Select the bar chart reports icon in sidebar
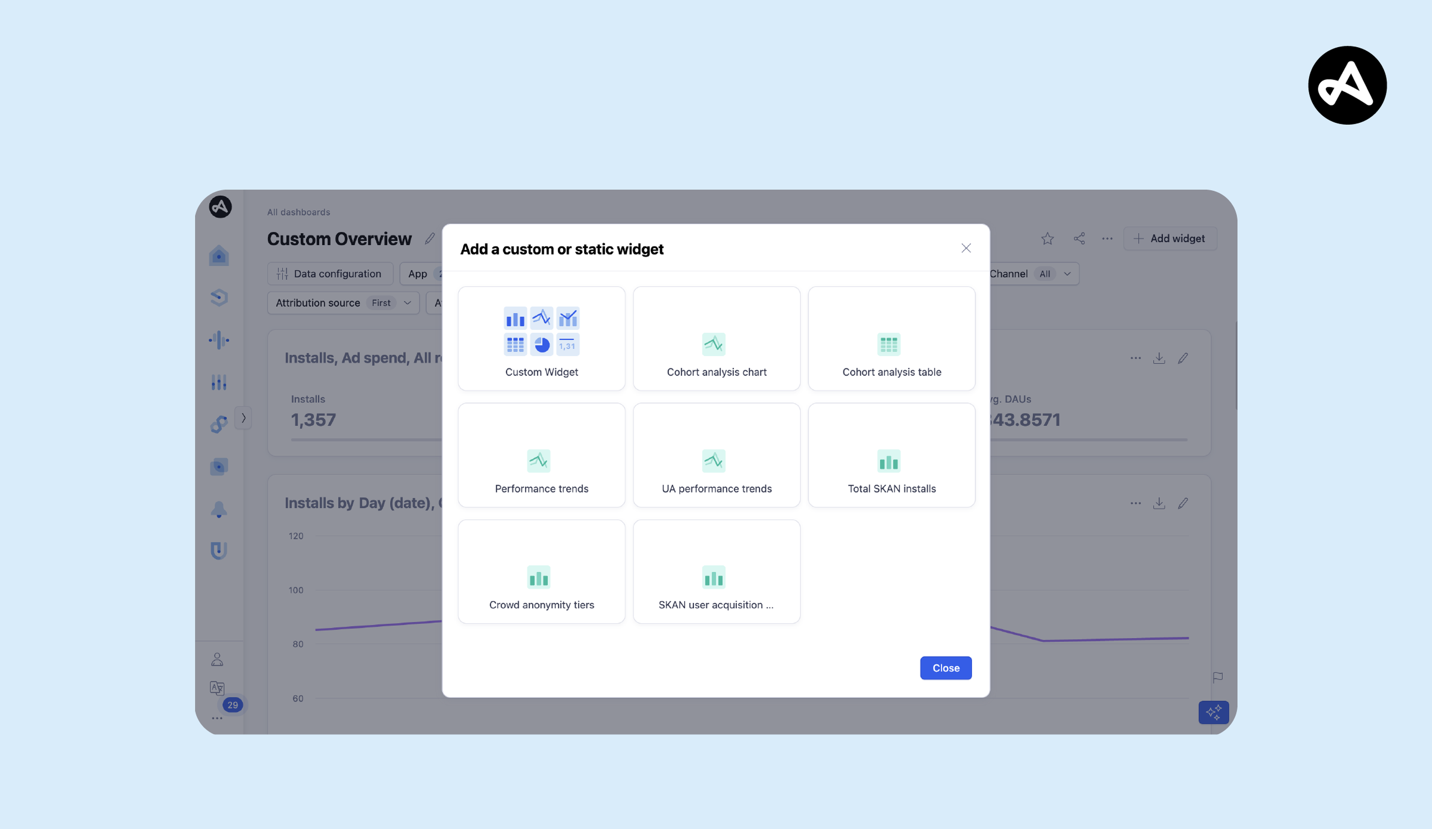This screenshot has height=829, width=1432. pos(219,382)
